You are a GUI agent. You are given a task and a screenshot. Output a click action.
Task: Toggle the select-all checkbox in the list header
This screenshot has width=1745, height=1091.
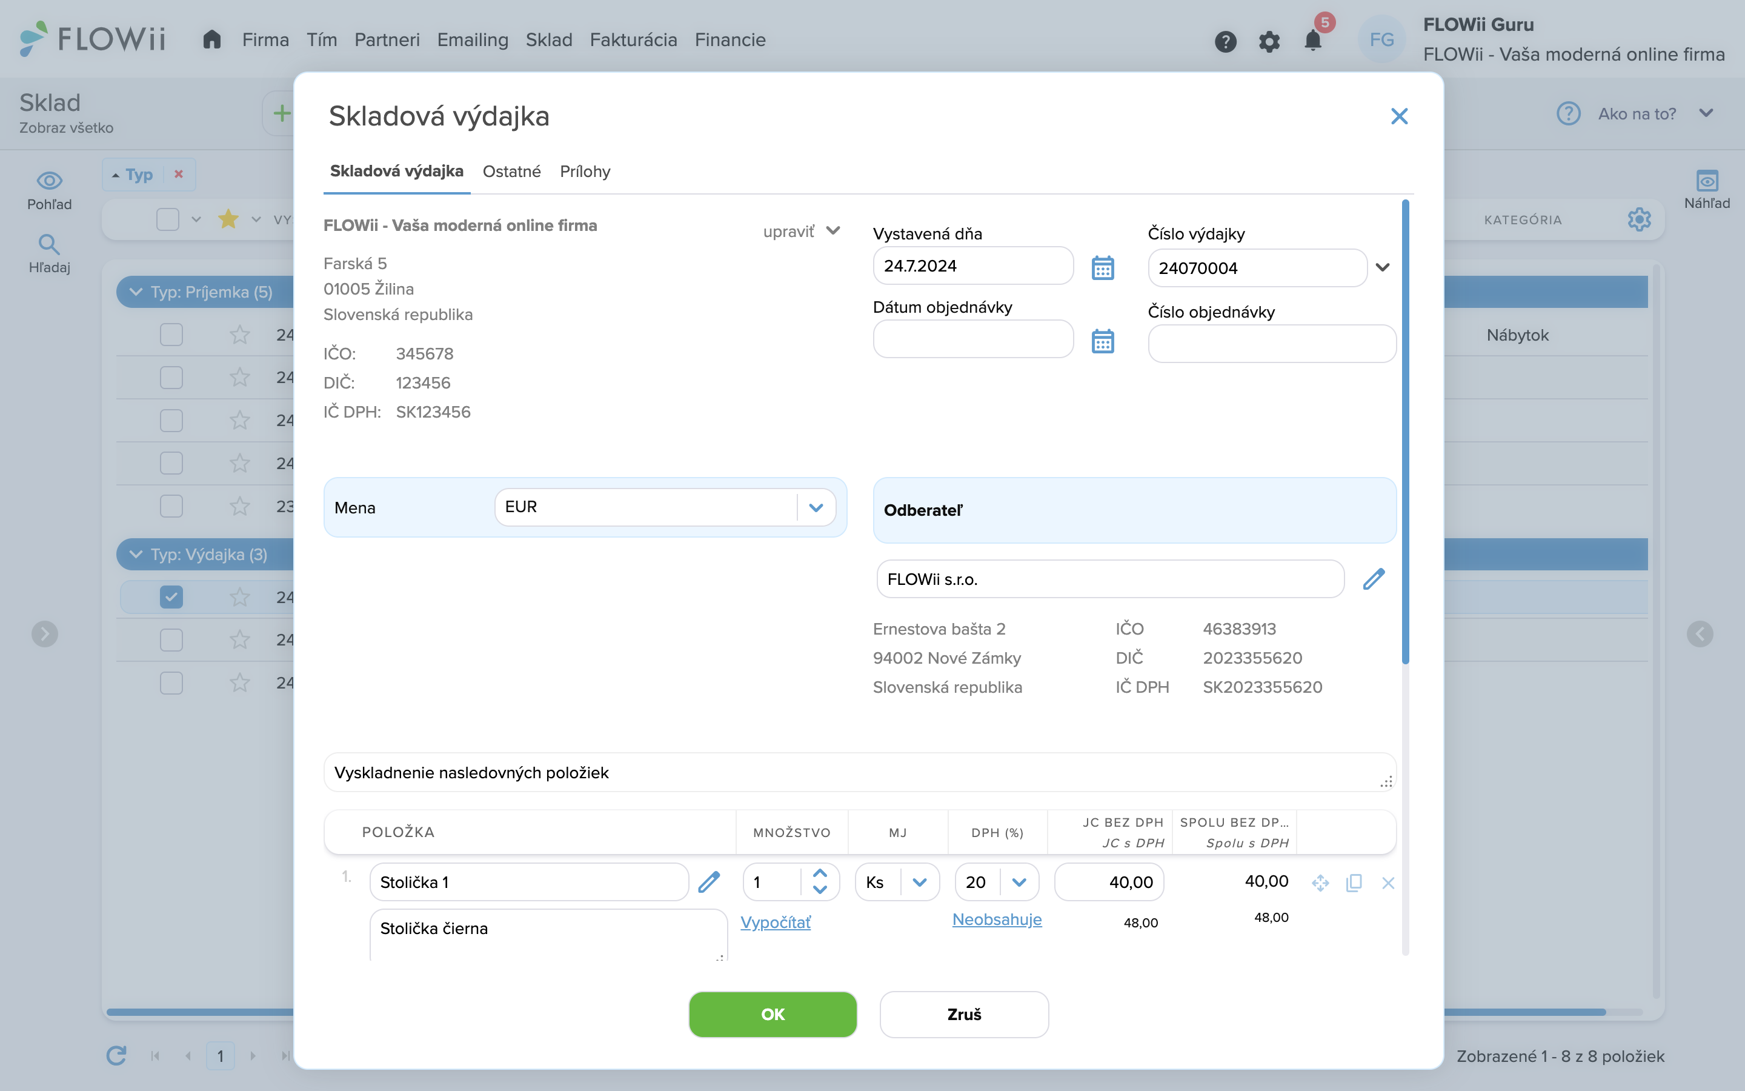(x=167, y=219)
